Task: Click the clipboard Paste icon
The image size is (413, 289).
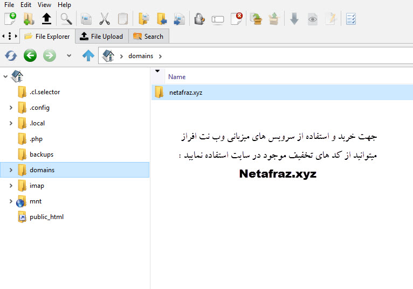Action: (x=123, y=19)
